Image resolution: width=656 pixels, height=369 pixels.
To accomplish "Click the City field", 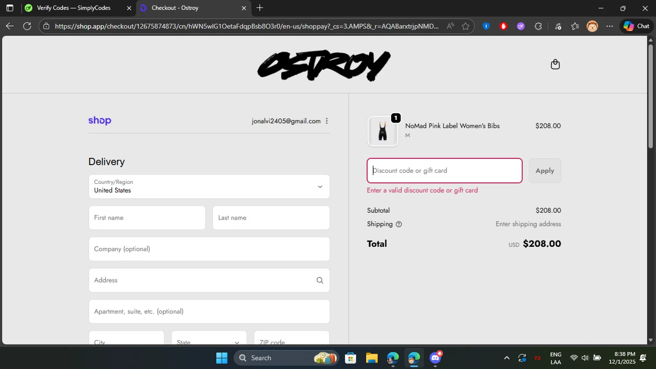I will pyautogui.click(x=126, y=338).
